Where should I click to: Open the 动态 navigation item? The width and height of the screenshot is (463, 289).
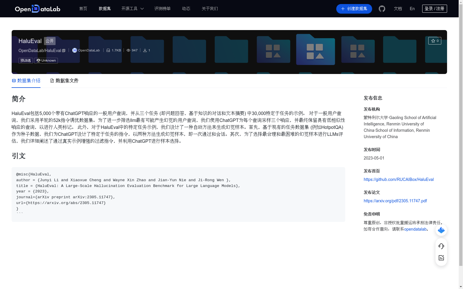[x=186, y=9]
